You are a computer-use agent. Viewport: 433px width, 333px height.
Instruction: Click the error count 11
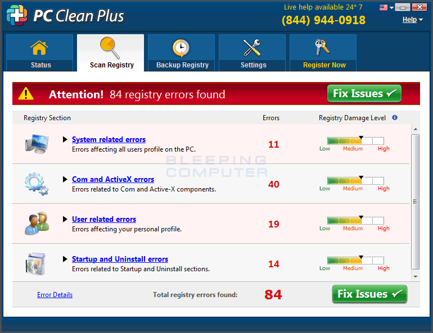[x=274, y=144]
